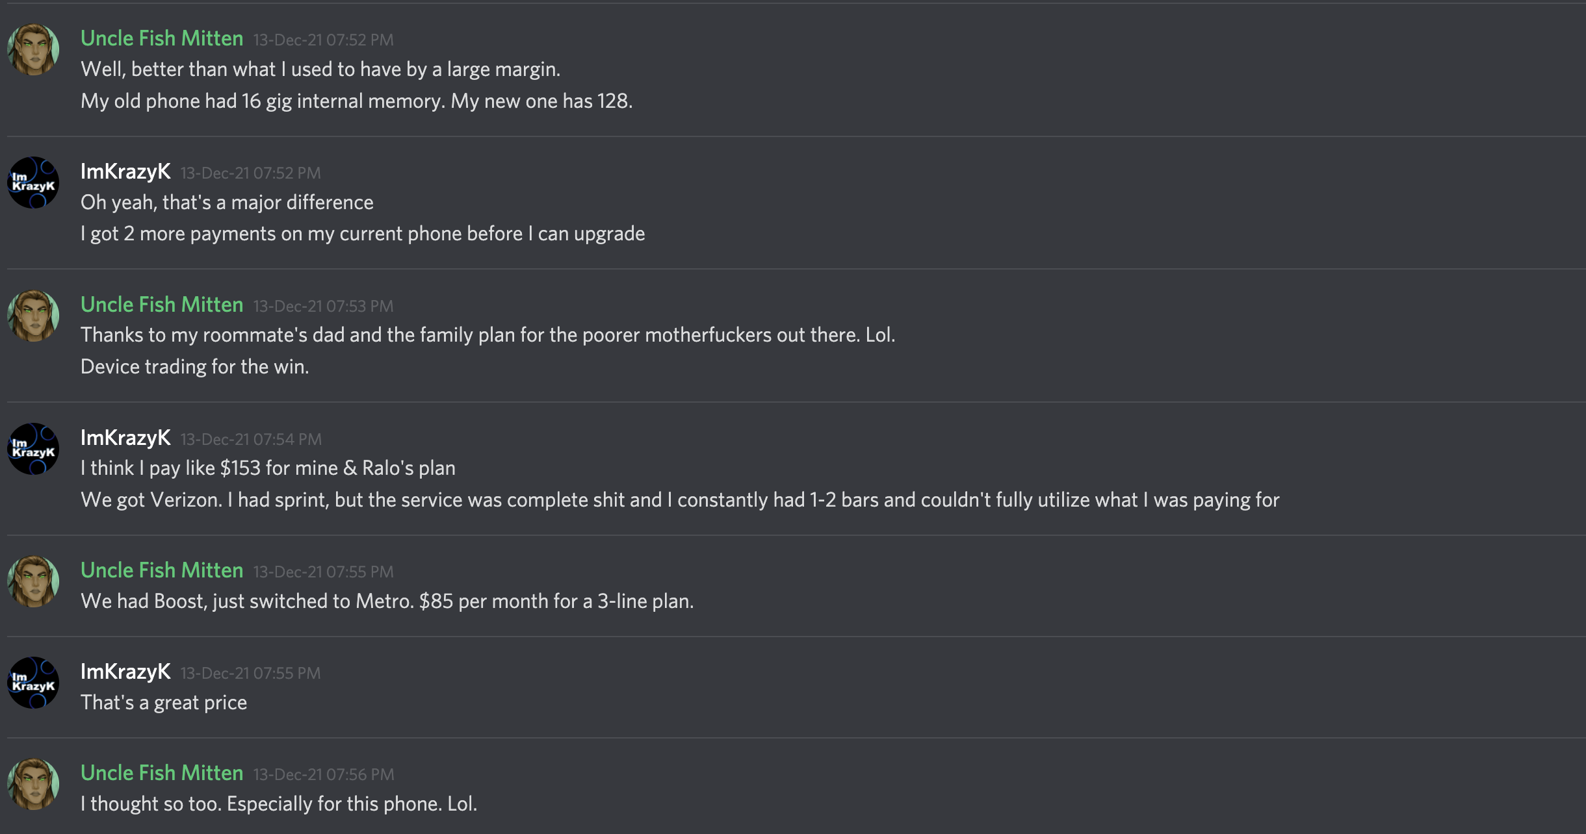Click the message "My old phone had 16 gig"
This screenshot has height=834, width=1586.
click(x=356, y=101)
